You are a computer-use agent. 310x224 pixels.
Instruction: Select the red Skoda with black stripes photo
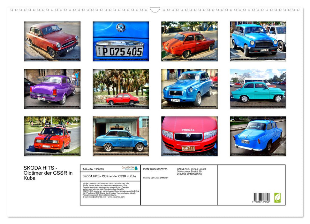coord(52,137)
